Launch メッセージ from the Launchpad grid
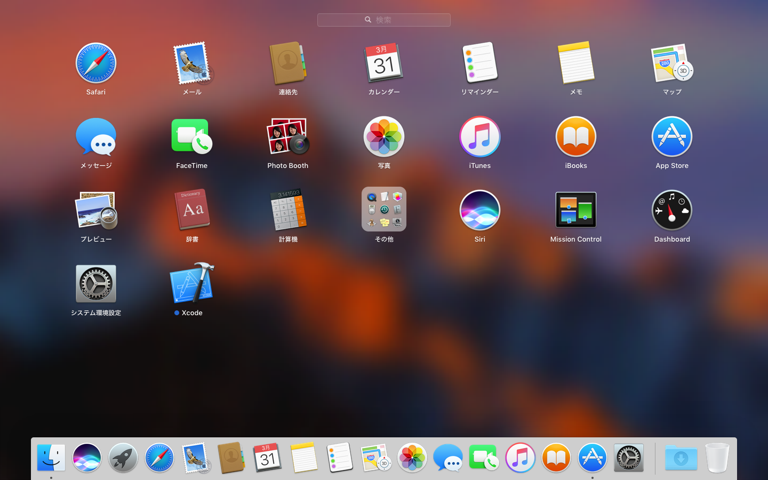The width and height of the screenshot is (768, 480). [x=96, y=137]
